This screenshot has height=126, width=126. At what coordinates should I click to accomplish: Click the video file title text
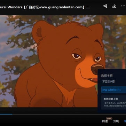click(45, 7)
